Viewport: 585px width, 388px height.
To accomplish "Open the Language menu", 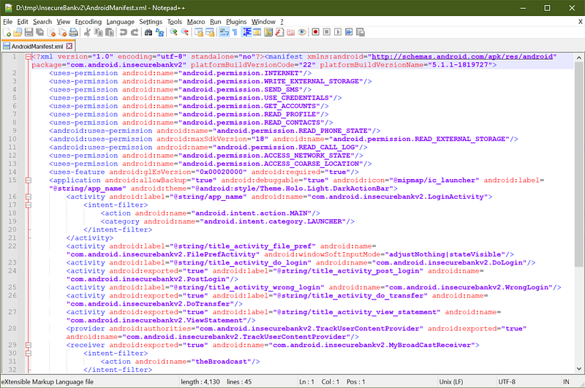I will [120, 22].
